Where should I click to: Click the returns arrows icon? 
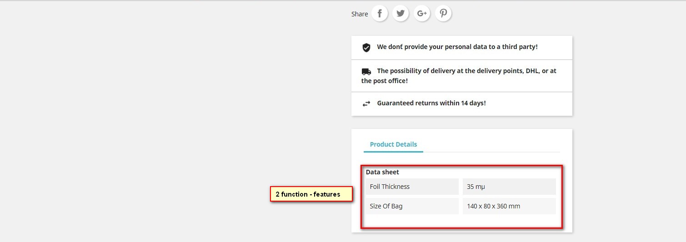click(x=366, y=104)
